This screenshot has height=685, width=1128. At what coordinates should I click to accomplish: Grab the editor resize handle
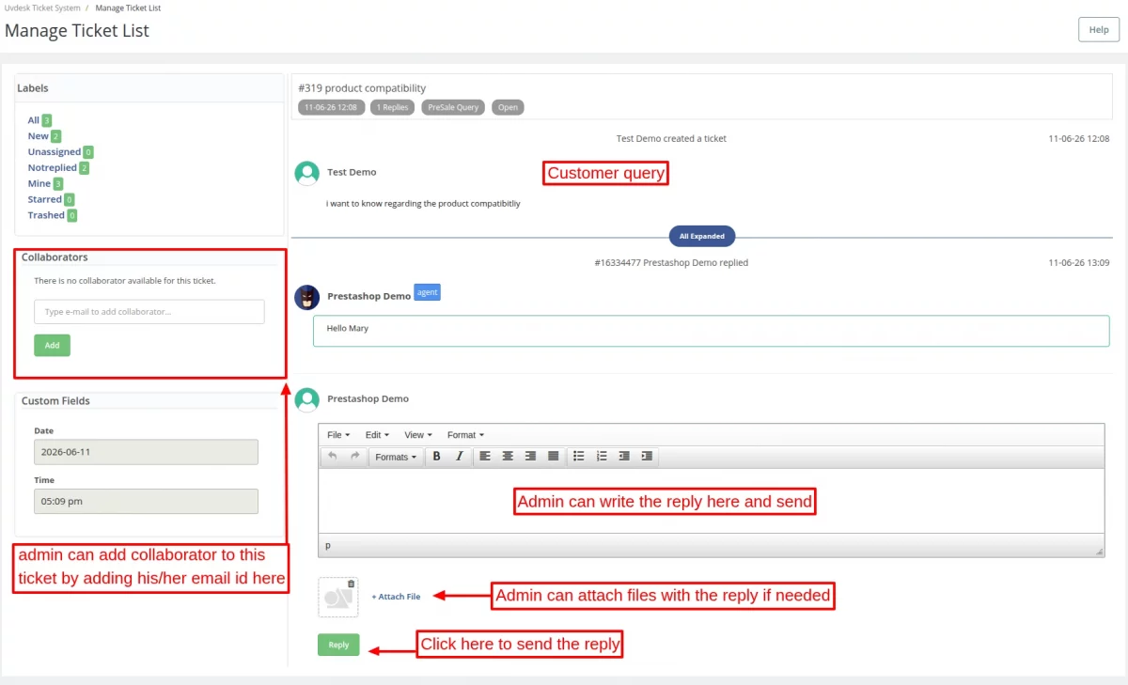[1099, 552]
